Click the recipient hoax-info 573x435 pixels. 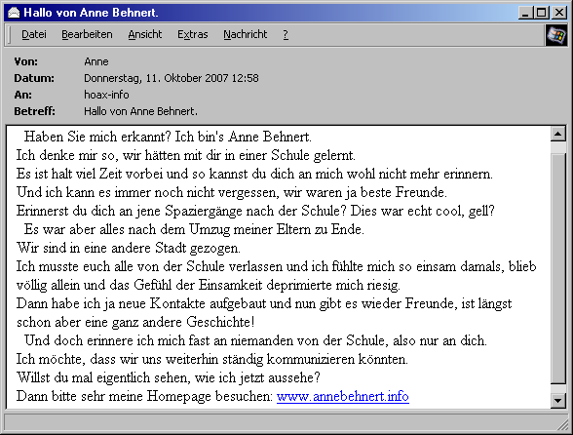pos(106,95)
